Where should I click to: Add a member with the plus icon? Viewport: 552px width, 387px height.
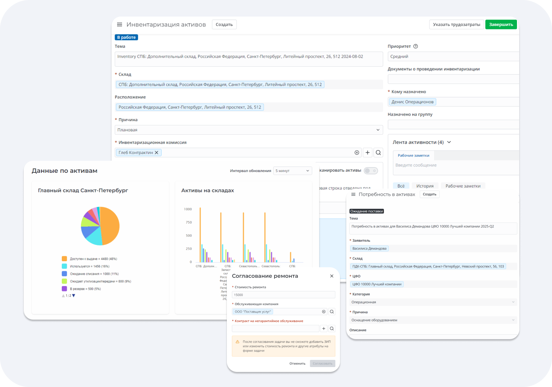pos(368,152)
